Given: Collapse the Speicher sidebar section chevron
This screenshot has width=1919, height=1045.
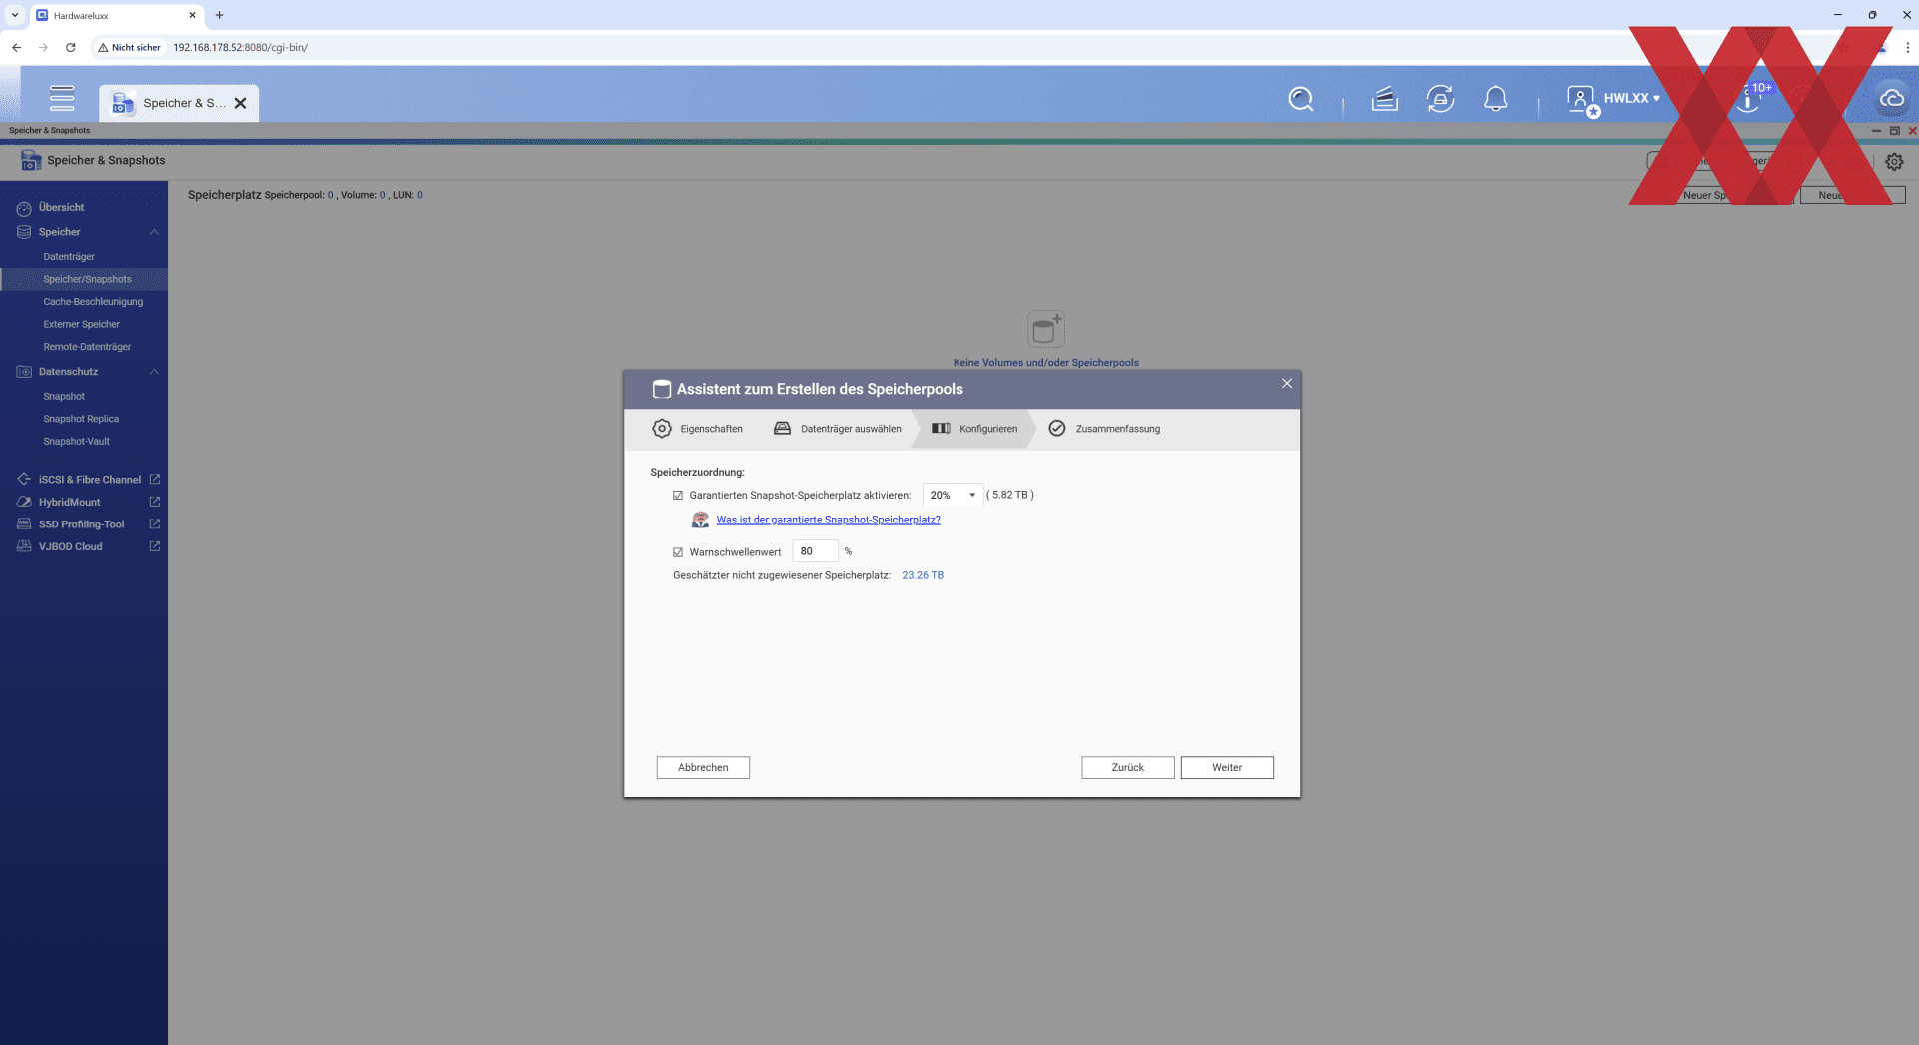Looking at the screenshot, I should (x=154, y=232).
